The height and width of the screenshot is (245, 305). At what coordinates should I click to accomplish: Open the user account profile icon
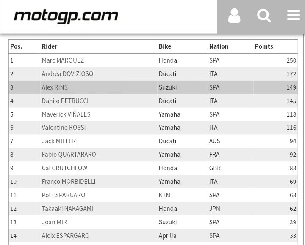tap(234, 16)
